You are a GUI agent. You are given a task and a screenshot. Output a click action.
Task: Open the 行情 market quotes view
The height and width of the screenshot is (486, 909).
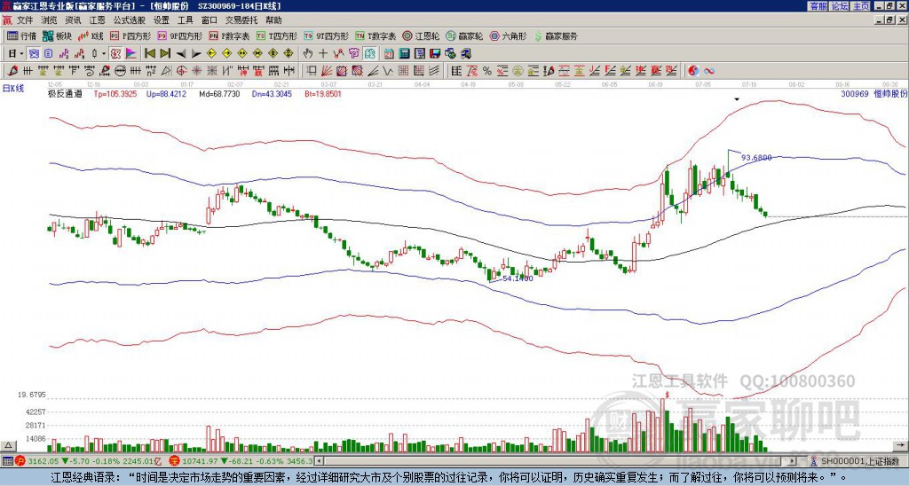[x=21, y=35]
